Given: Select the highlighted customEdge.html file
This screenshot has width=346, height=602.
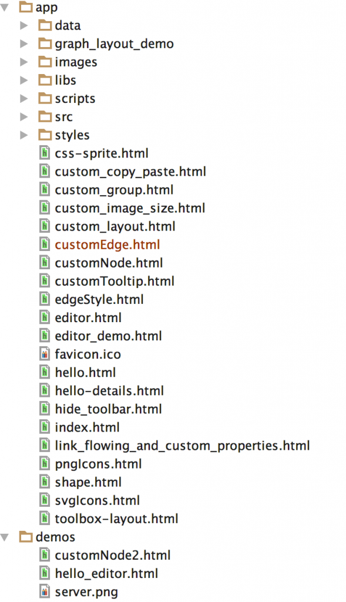Looking at the screenshot, I should tap(108, 245).
